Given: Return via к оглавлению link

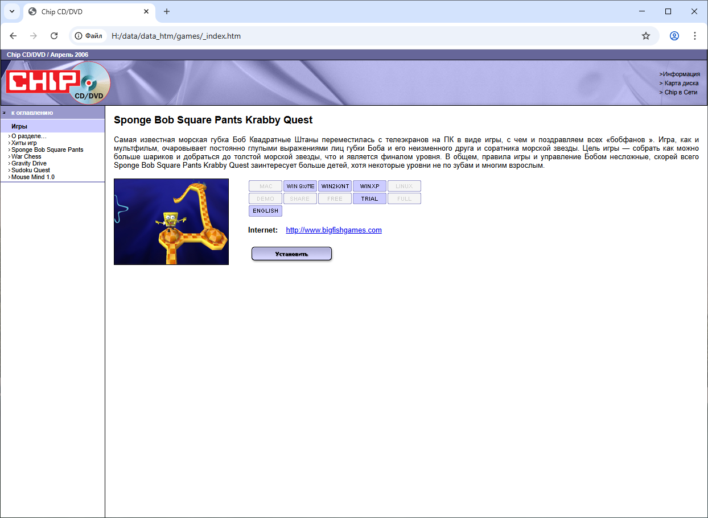Looking at the screenshot, I should tap(32, 113).
